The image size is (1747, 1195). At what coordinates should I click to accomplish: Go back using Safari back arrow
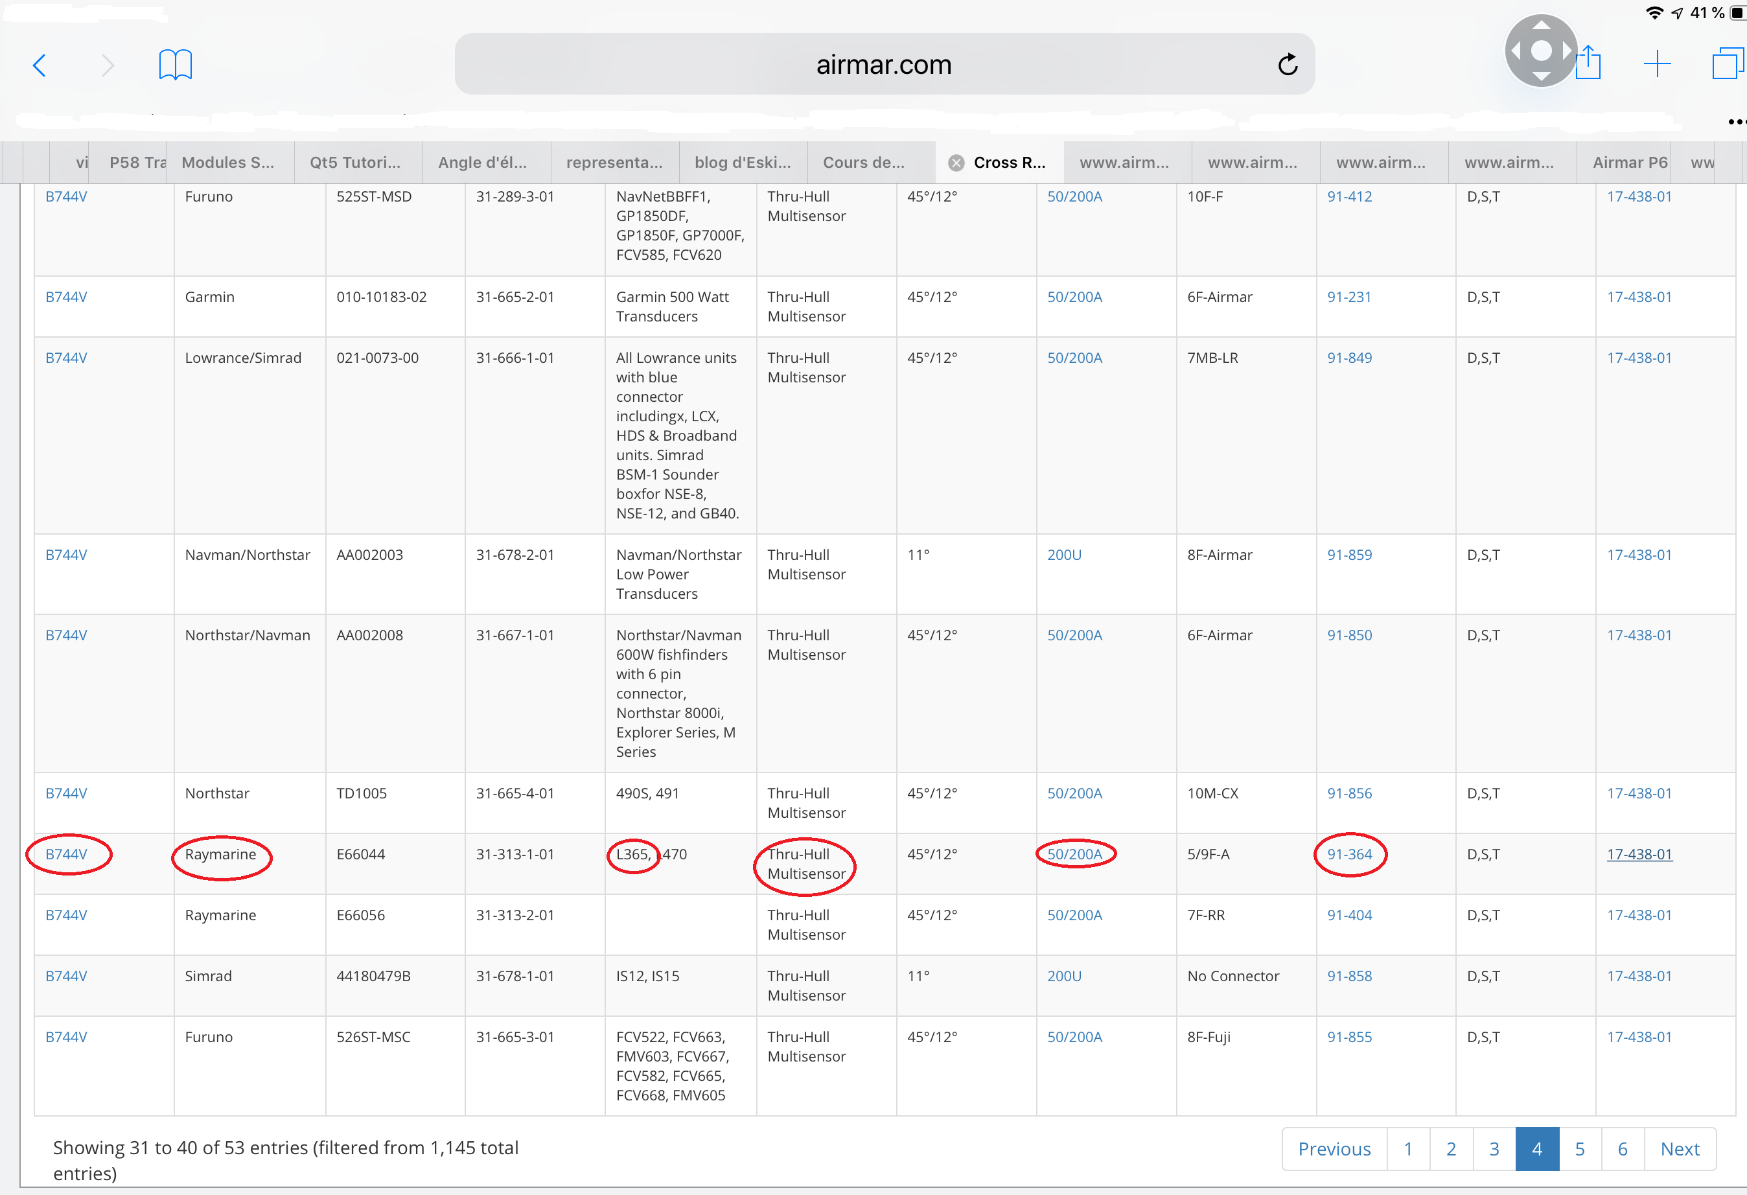pos(40,65)
